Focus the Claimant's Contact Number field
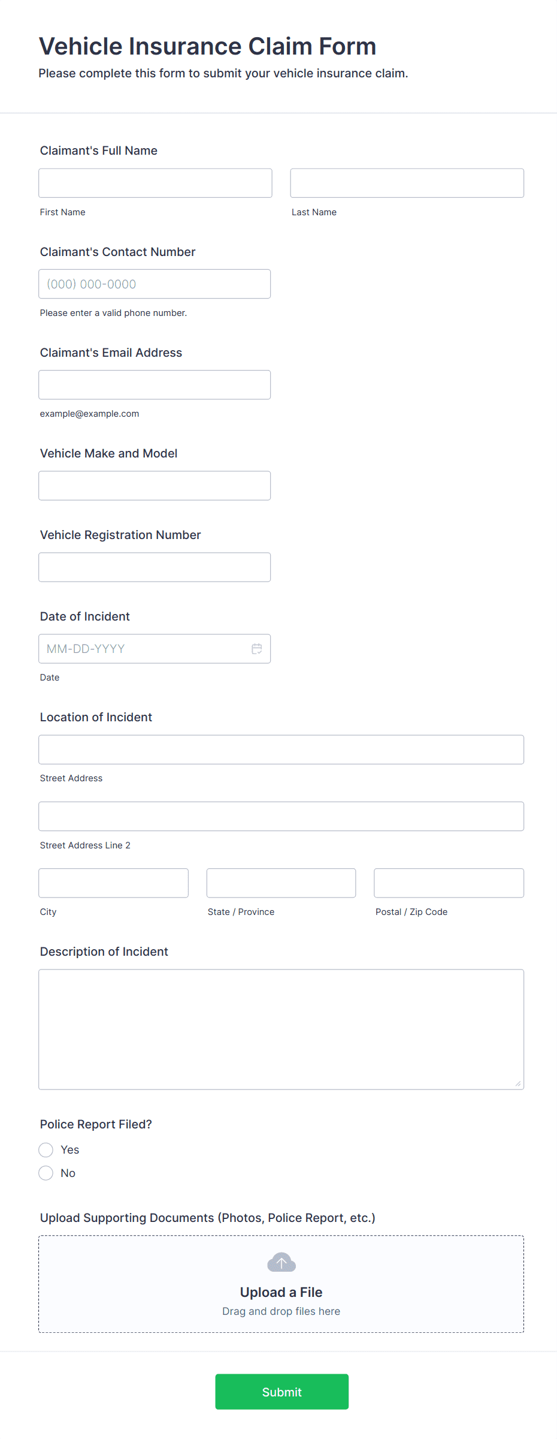557x1439 pixels. pyautogui.click(x=155, y=284)
